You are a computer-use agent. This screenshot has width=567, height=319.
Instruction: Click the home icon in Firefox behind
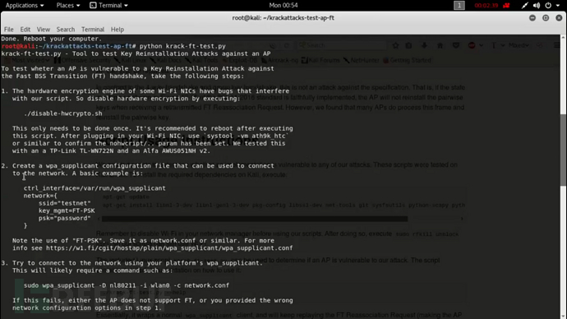440,45
